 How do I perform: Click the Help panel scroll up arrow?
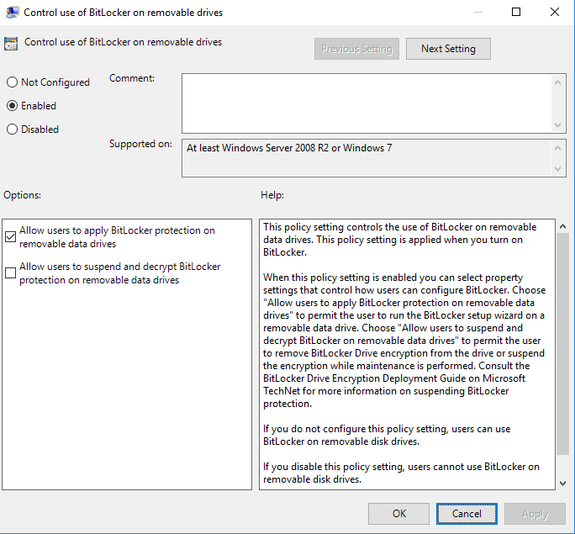(x=562, y=227)
